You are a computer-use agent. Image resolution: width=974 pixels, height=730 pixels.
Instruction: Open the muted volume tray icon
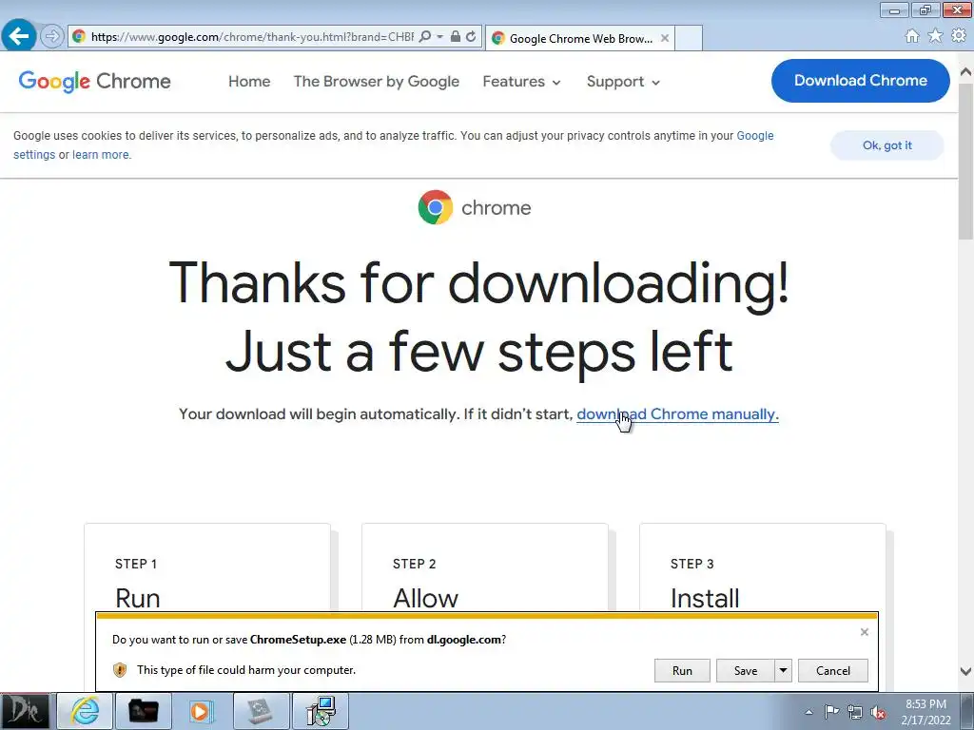coord(878,712)
